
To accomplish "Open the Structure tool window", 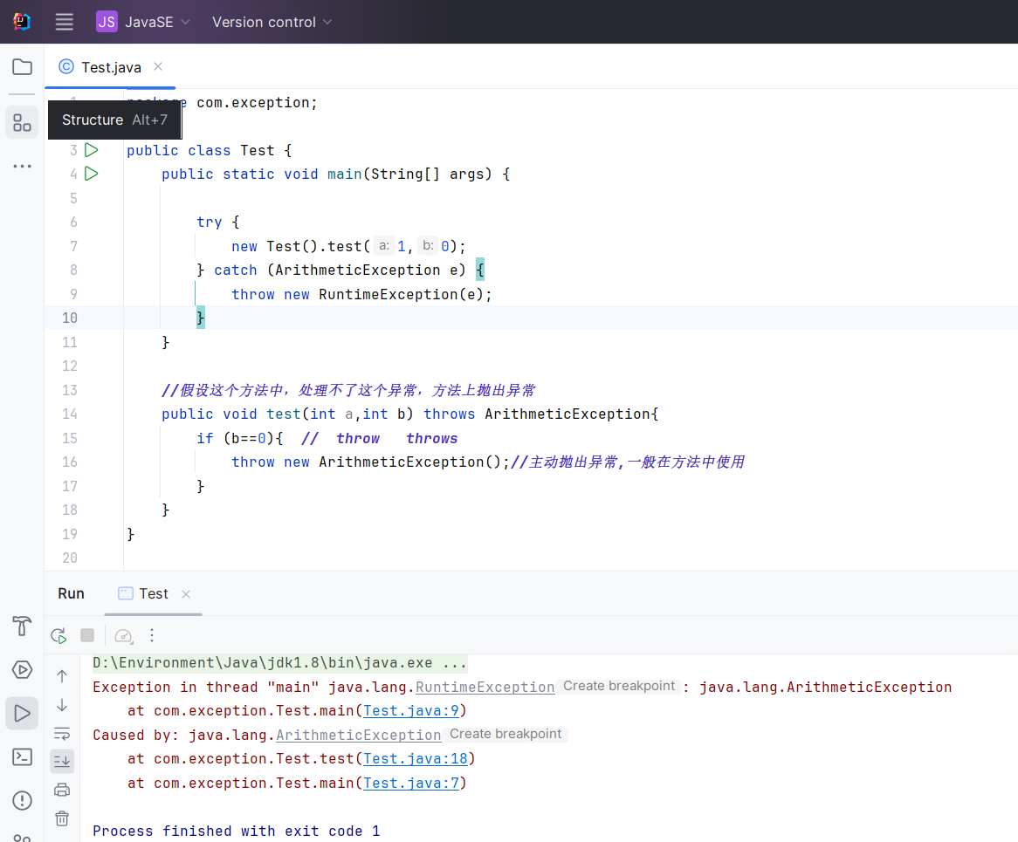I will pyautogui.click(x=22, y=123).
